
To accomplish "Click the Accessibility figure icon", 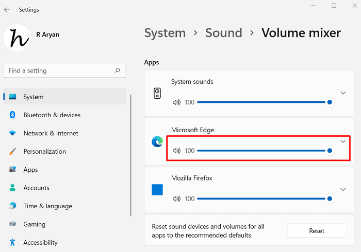I will (x=12, y=242).
